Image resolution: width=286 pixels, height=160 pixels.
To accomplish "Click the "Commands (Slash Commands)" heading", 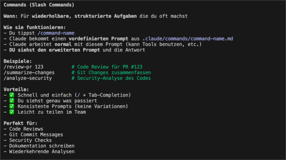I will point(39,5).
